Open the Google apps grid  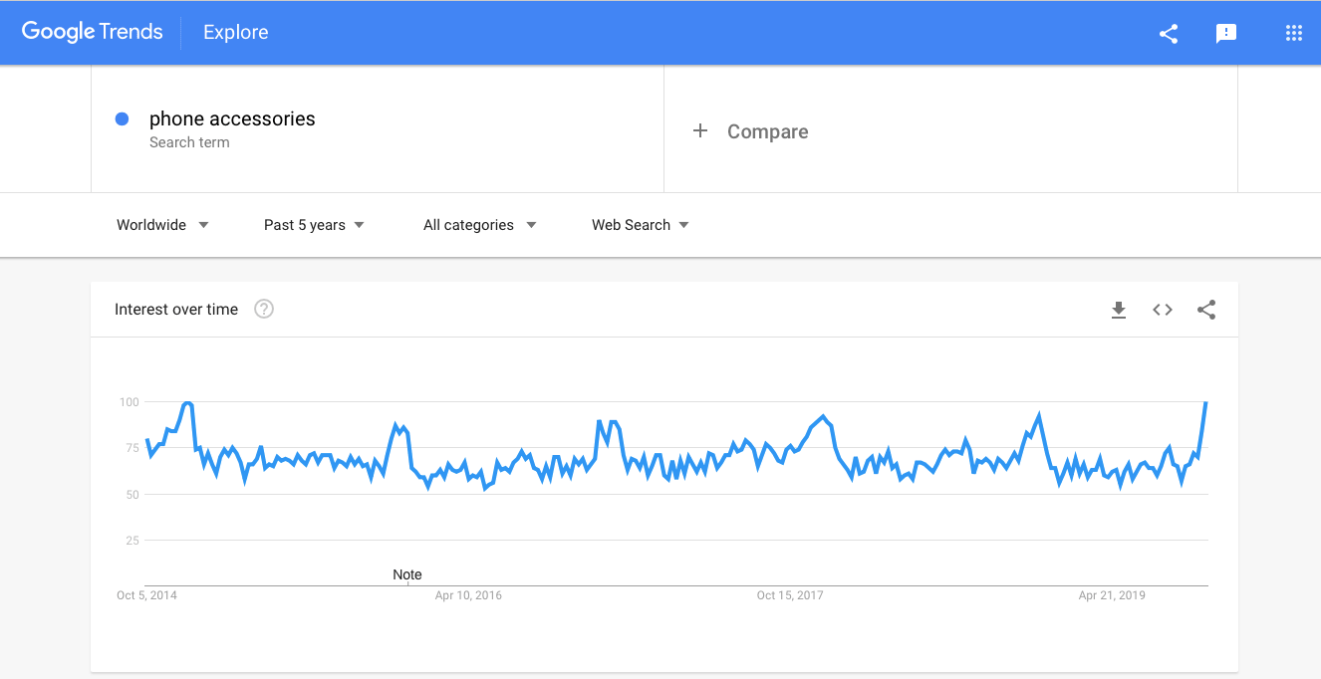(x=1294, y=33)
